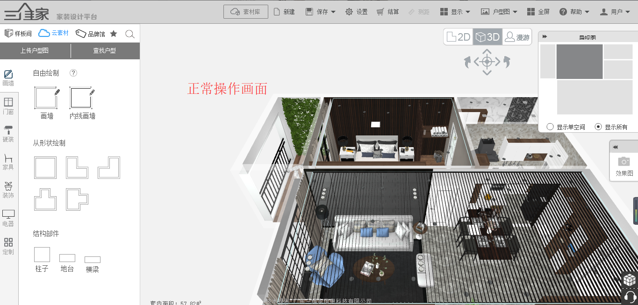Click 全屏 fullscreen icon

coord(538,12)
